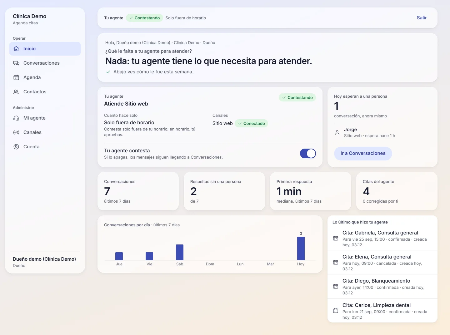This screenshot has width=450, height=335.
Task: Click the Canales broadcast icon
Action: (x=16, y=132)
